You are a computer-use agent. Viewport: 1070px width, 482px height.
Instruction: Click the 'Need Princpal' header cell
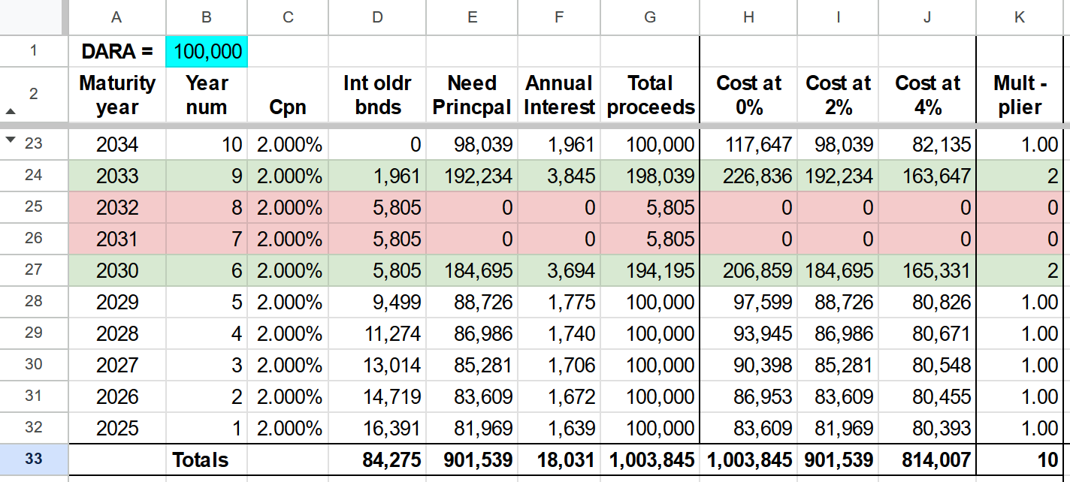(472, 95)
